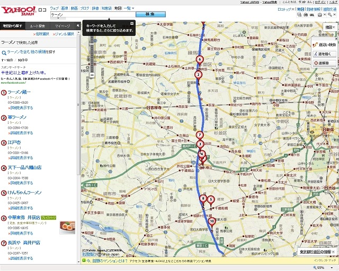Screen dimensions: 339x271
Task: Click the 道解除 button
Action: 324,63
